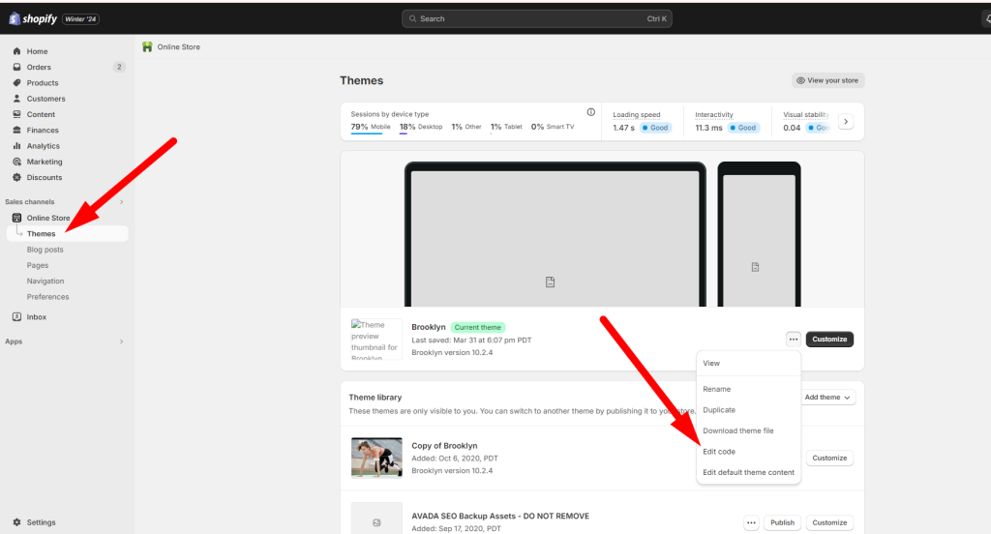Open Preferences in the sidebar
The width and height of the screenshot is (991, 534).
pyautogui.click(x=47, y=297)
